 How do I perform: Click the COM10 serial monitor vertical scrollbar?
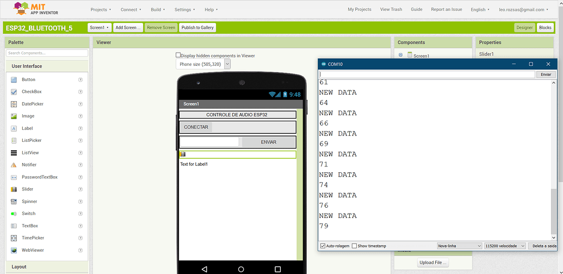click(553, 211)
